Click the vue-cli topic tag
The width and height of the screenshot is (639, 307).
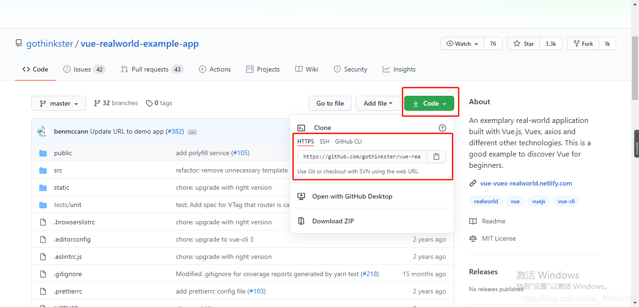click(x=566, y=201)
